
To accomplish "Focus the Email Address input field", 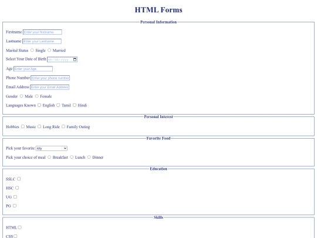I will (x=50, y=87).
